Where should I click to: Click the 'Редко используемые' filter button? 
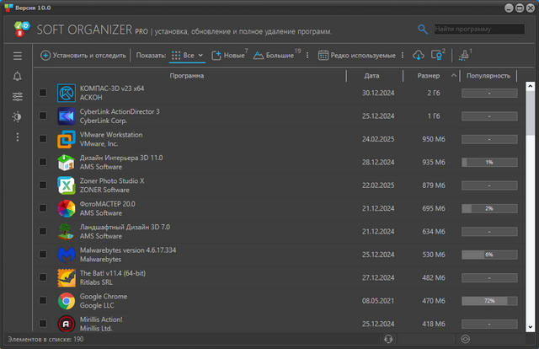click(x=356, y=56)
